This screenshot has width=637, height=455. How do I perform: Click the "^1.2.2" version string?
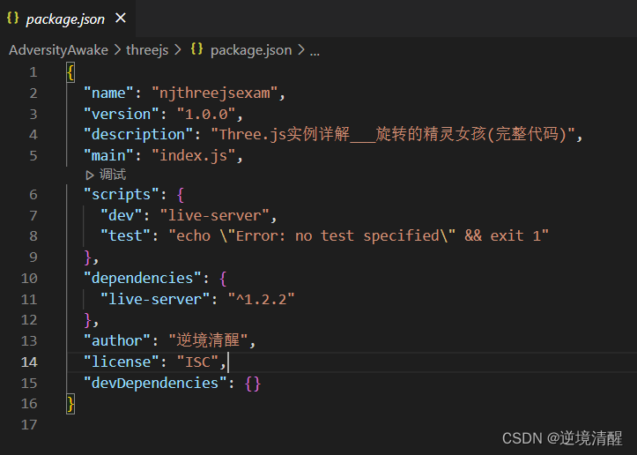(261, 299)
